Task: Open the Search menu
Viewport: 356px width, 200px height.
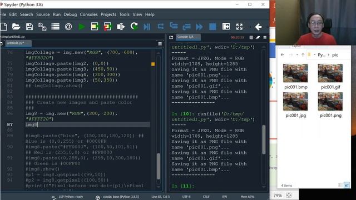Action: pos(26,14)
